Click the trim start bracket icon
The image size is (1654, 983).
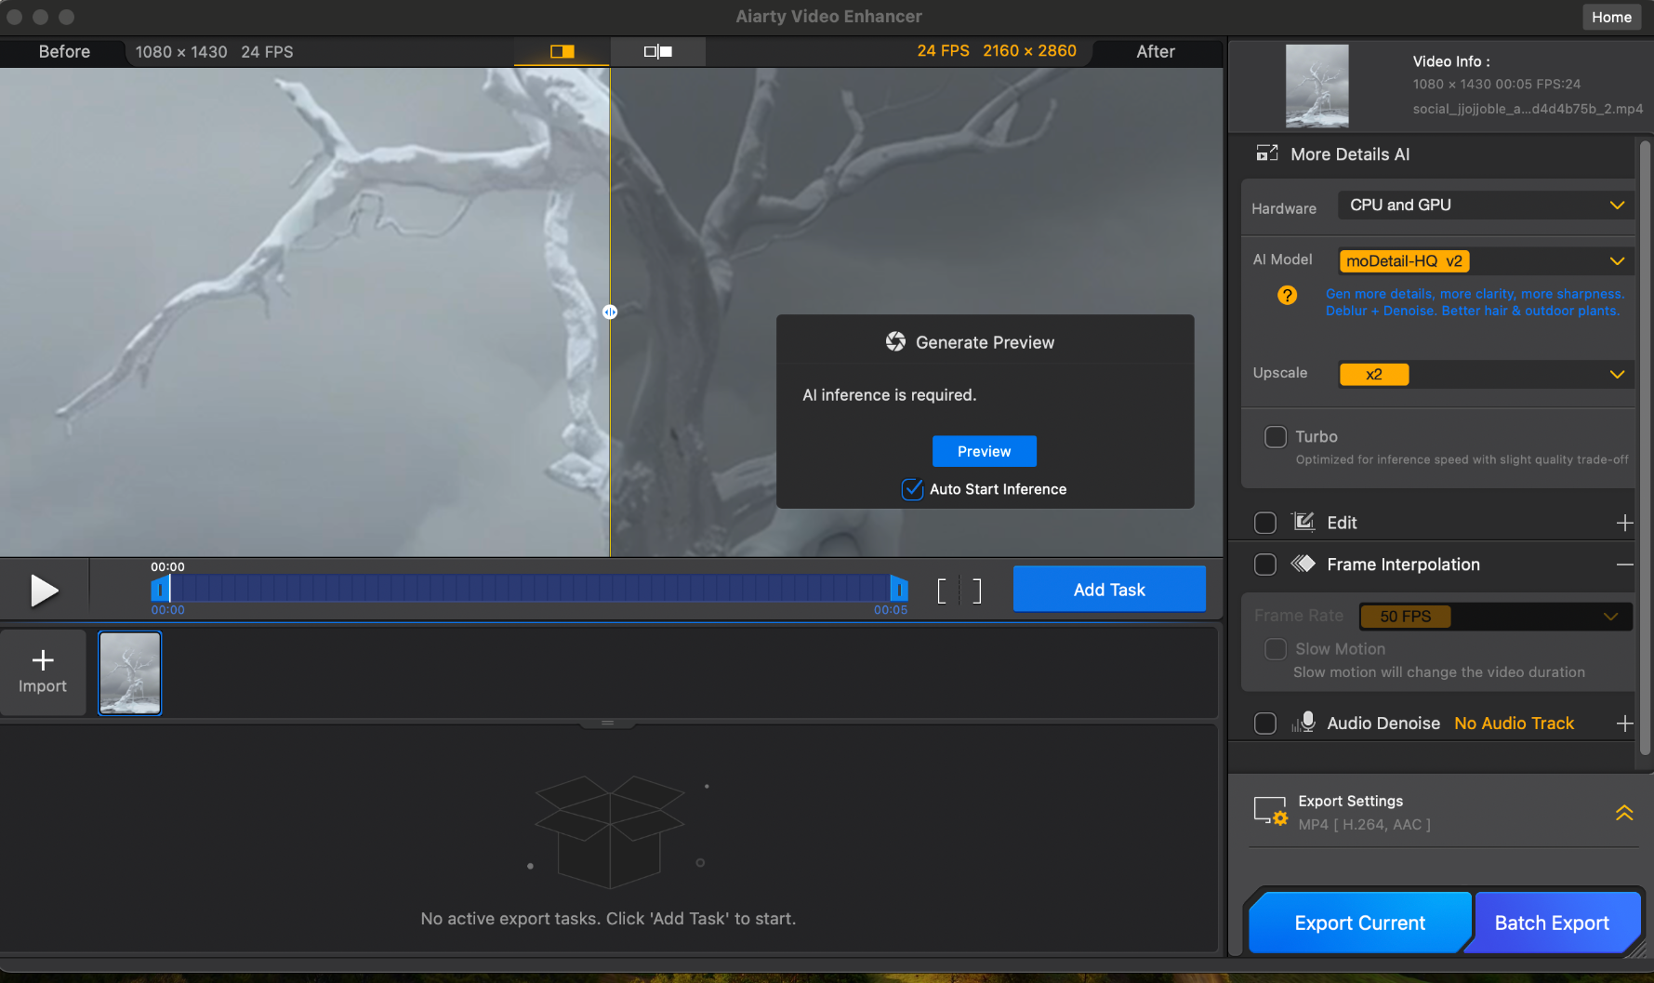tap(942, 591)
